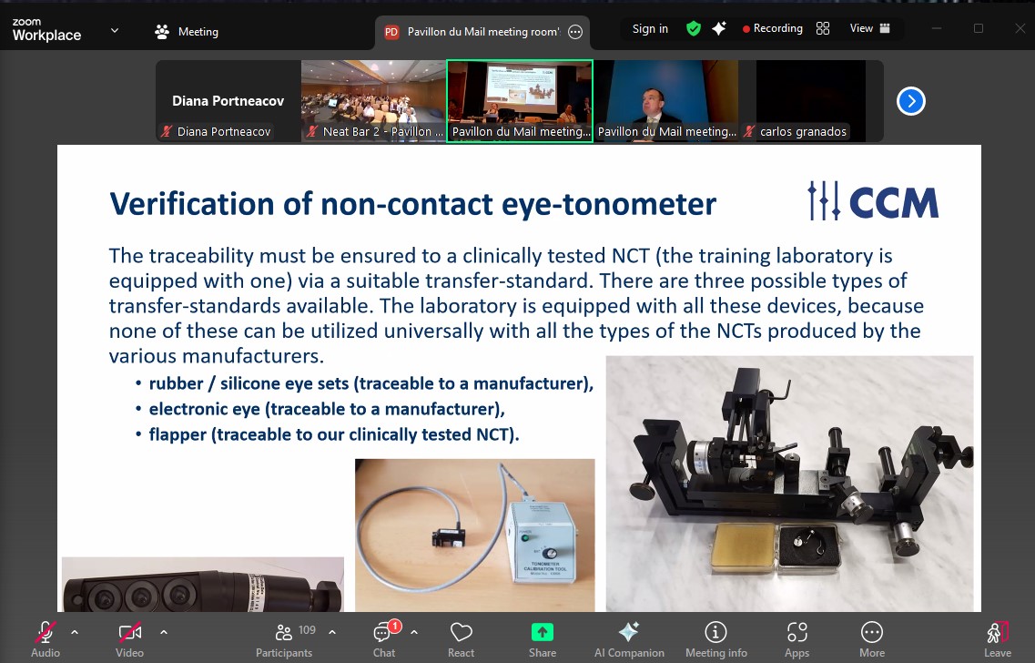This screenshot has width=1035, height=663.
Task: Open the Meeting info panel
Action: [x=715, y=638]
